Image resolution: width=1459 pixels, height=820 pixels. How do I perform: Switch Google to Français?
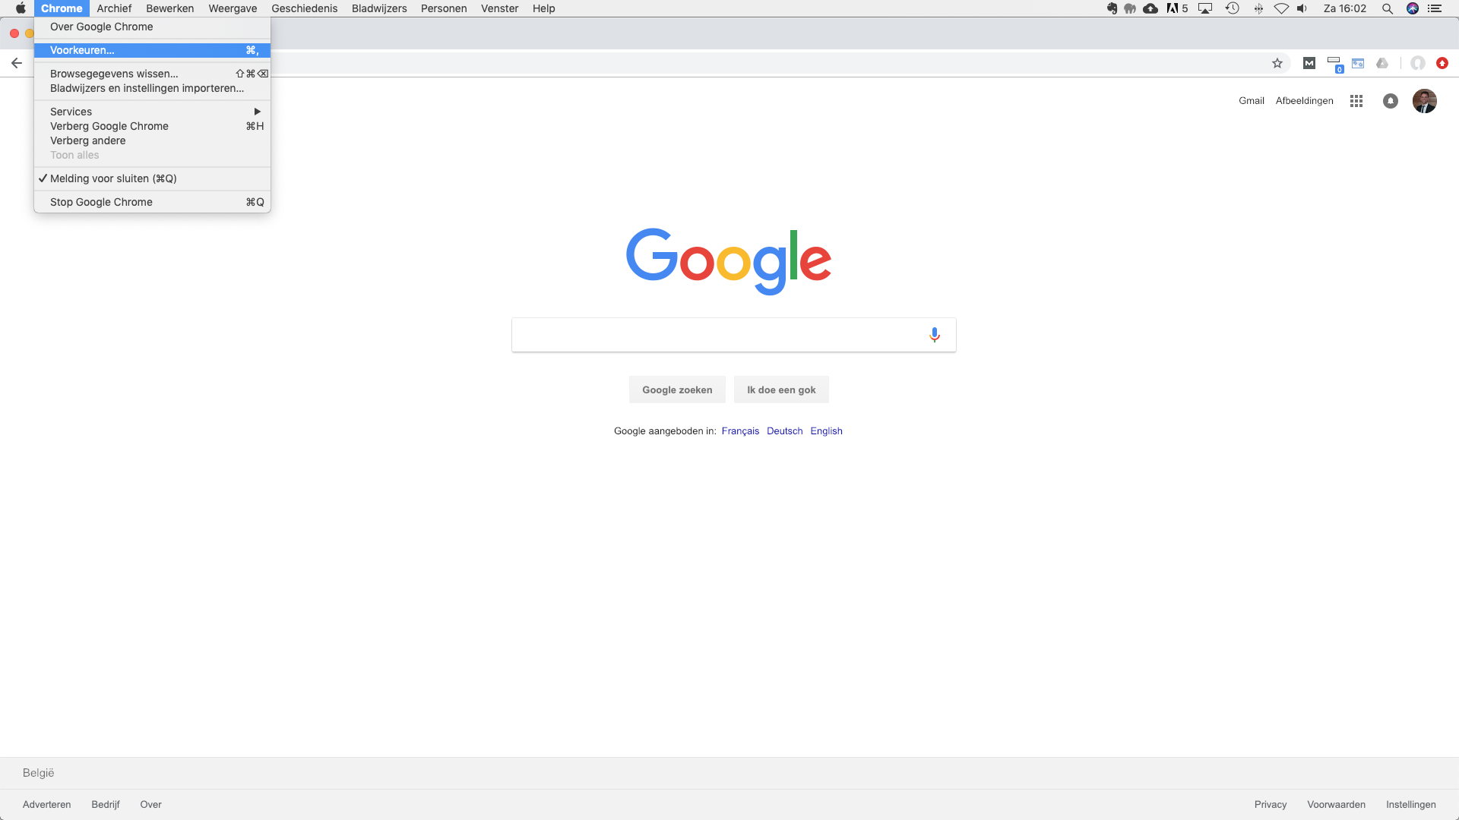tap(740, 431)
